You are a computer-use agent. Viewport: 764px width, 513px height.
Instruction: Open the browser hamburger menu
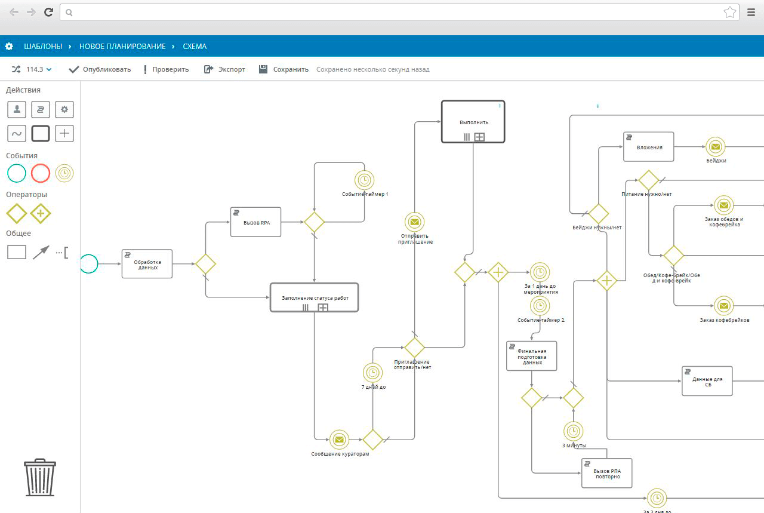pyautogui.click(x=751, y=12)
